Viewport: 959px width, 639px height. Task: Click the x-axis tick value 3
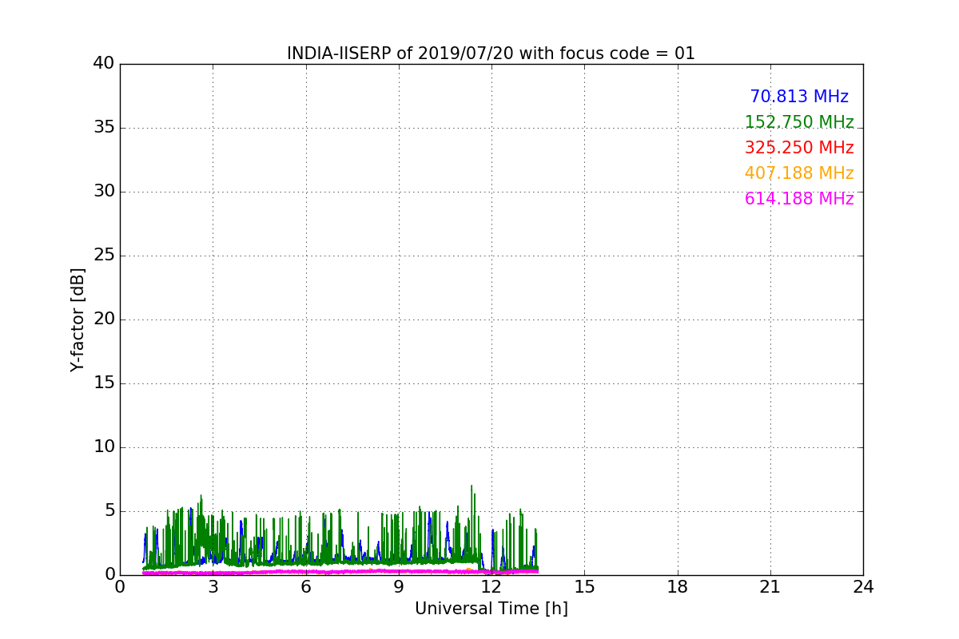pyautogui.click(x=213, y=587)
